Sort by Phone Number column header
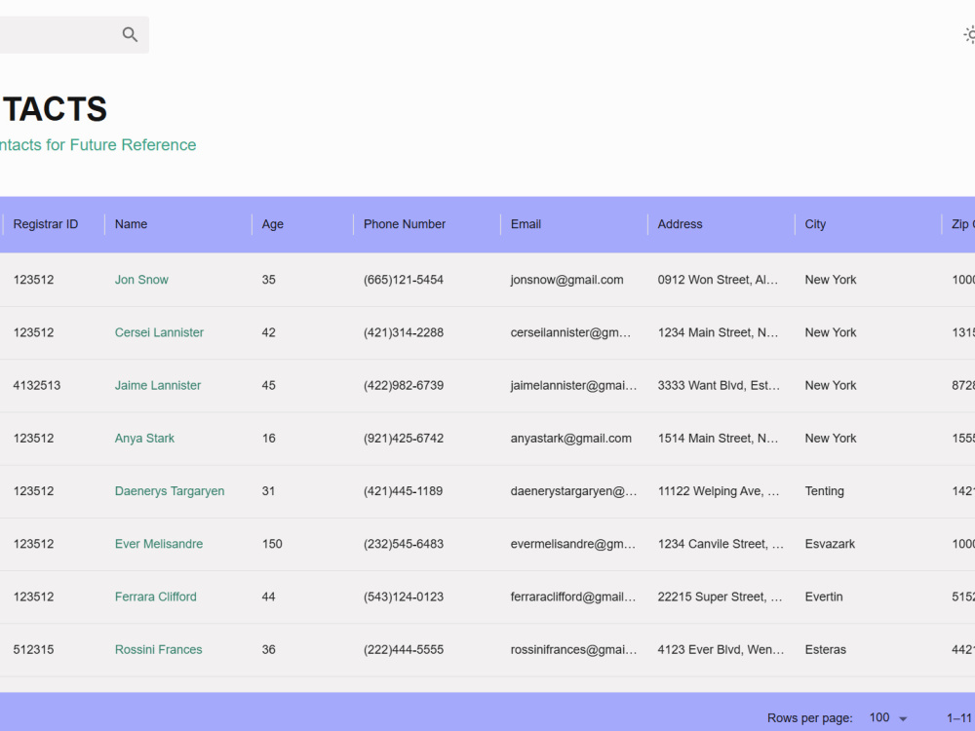 pyautogui.click(x=405, y=224)
